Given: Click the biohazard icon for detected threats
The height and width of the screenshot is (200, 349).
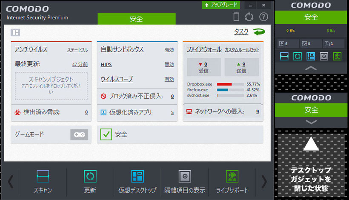Looking at the screenshot, I should pyautogui.click(x=17, y=112).
